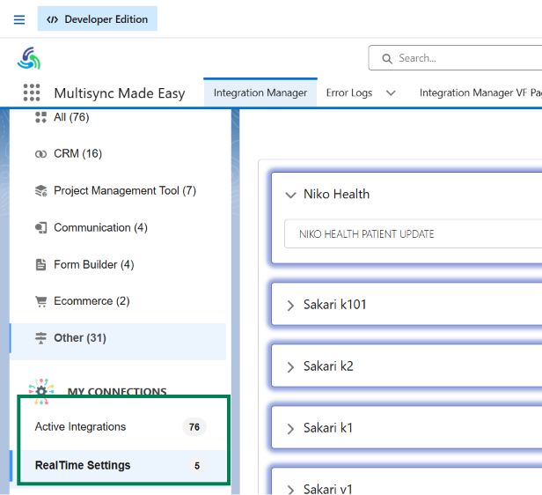Viewport: 542px width, 495px height.
Task: Click the Ecommerce cart icon
Action: [x=40, y=301]
